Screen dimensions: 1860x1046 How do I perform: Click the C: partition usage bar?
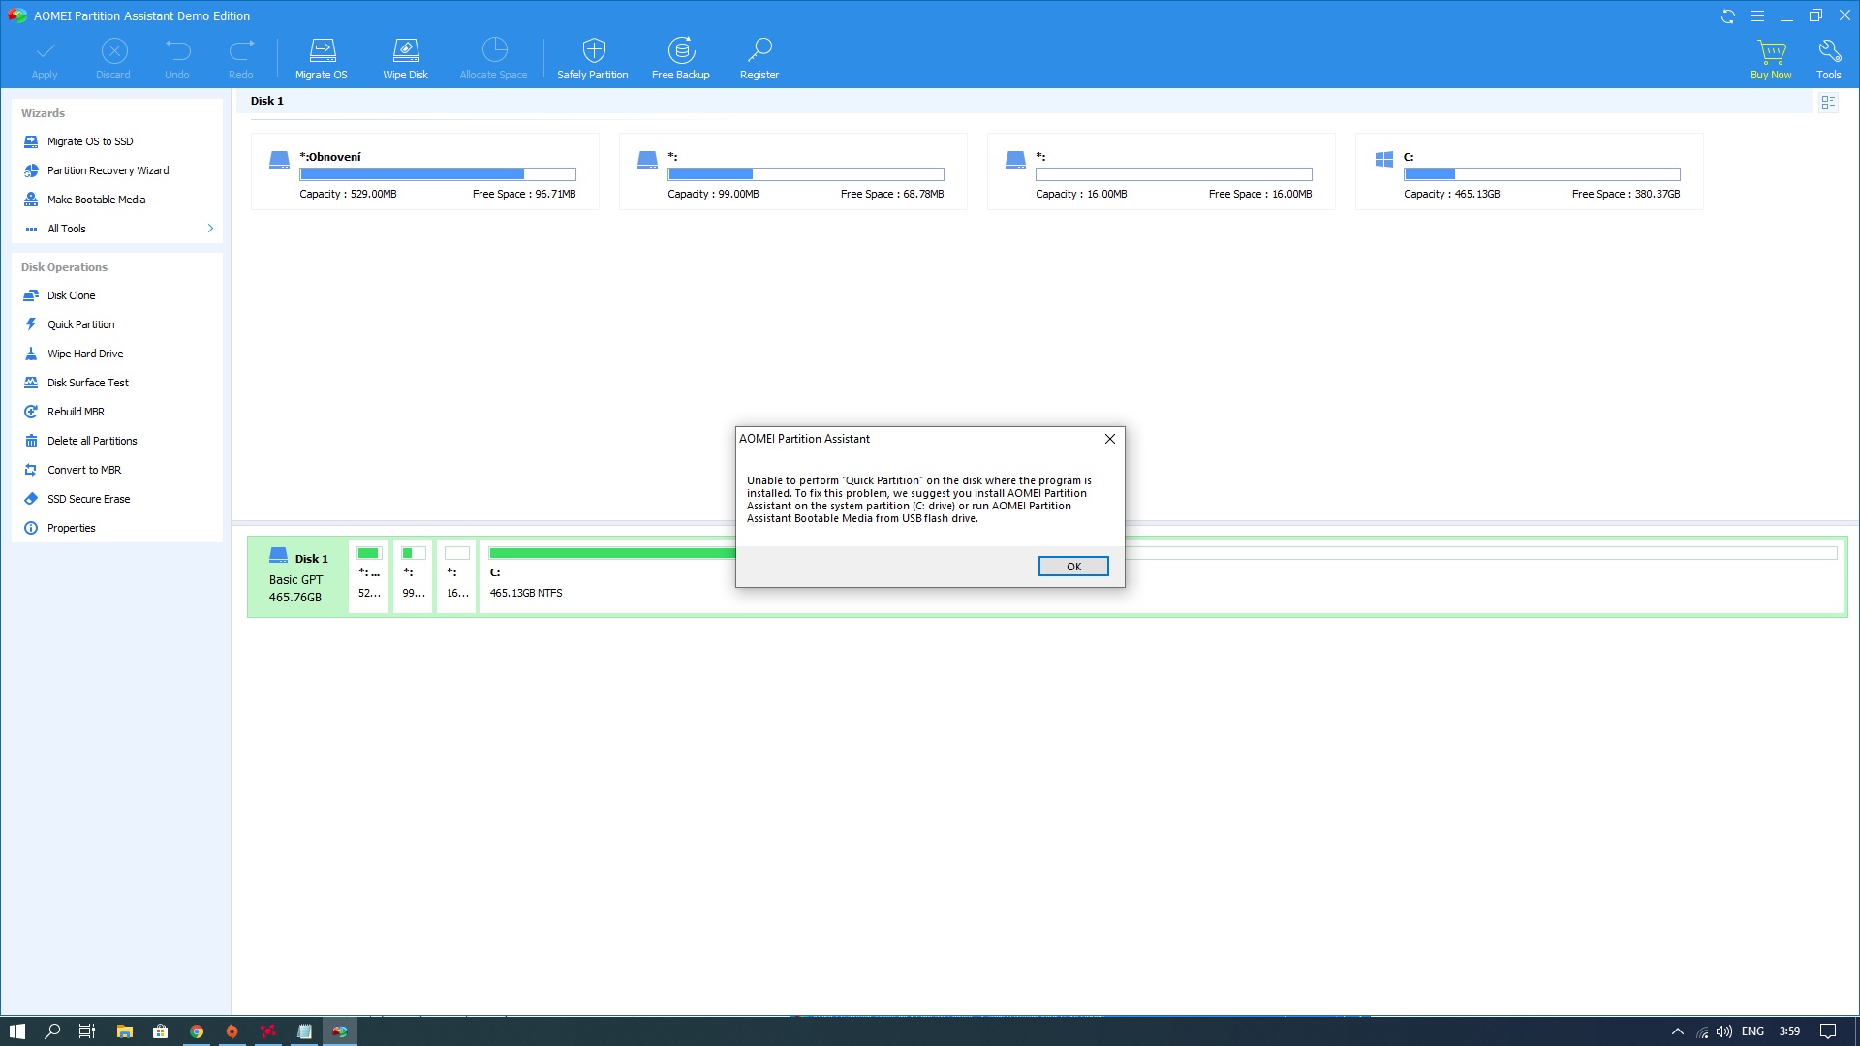point(1541,174)
